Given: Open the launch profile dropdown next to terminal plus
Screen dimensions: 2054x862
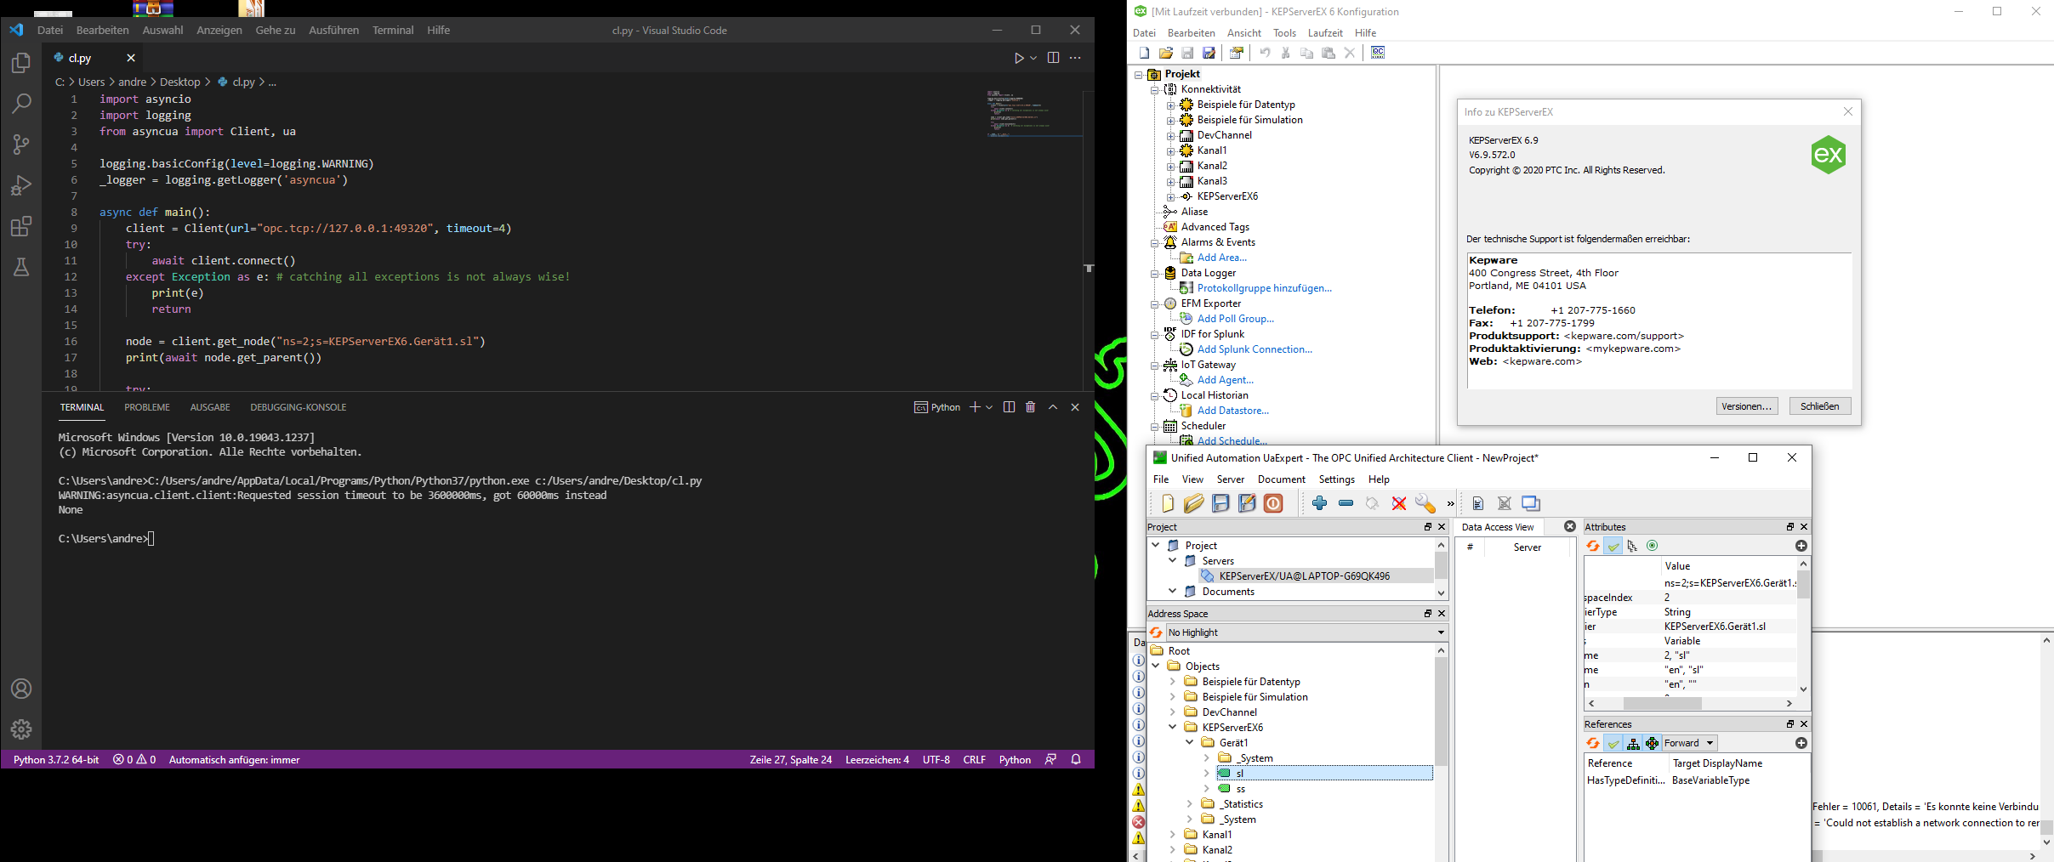Looking at the screenshot, I should point(989,407).
